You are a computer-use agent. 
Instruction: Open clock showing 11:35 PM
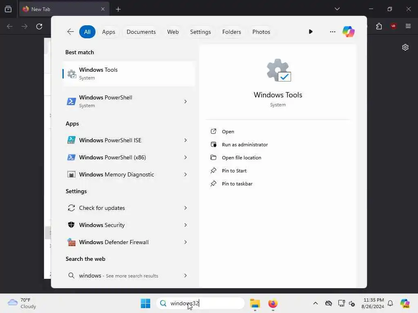coord(373,303)
